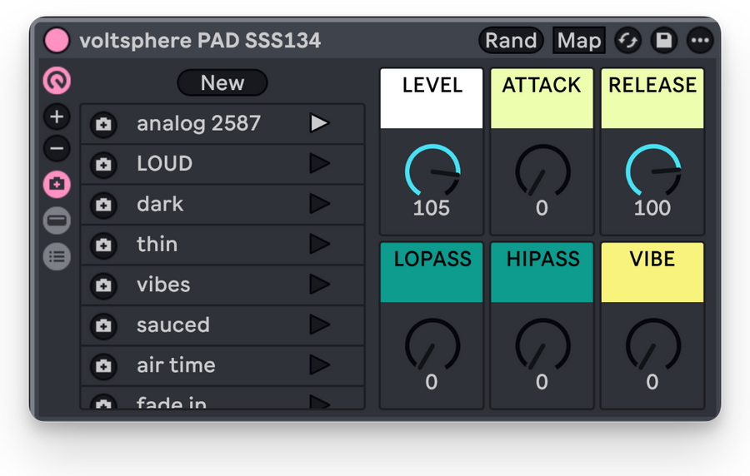Click the HIPASS macro knob

[x=542, y=345]
